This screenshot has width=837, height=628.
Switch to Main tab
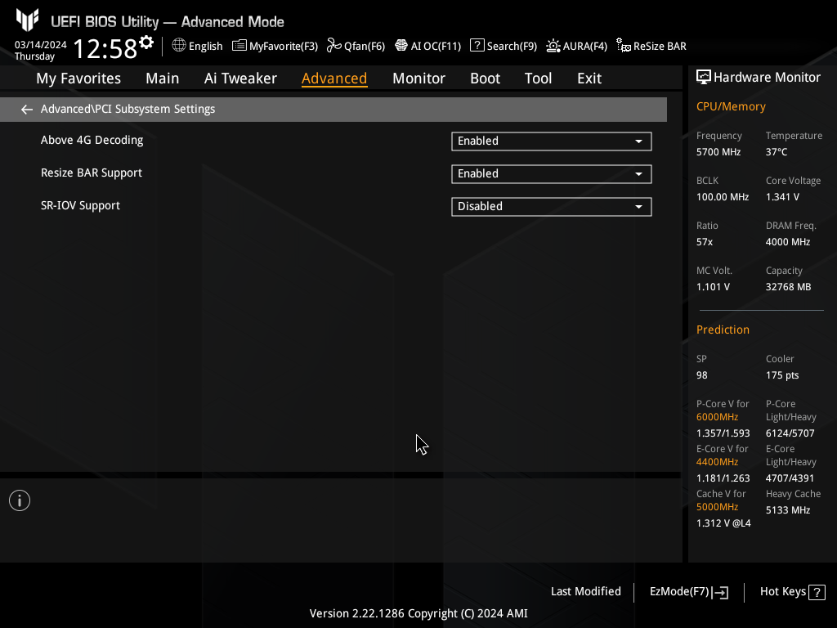pos(163,78)
